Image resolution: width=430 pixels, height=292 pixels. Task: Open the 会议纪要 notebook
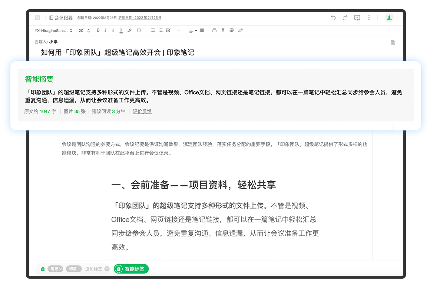pyautogui.click(x=61, y=18)
